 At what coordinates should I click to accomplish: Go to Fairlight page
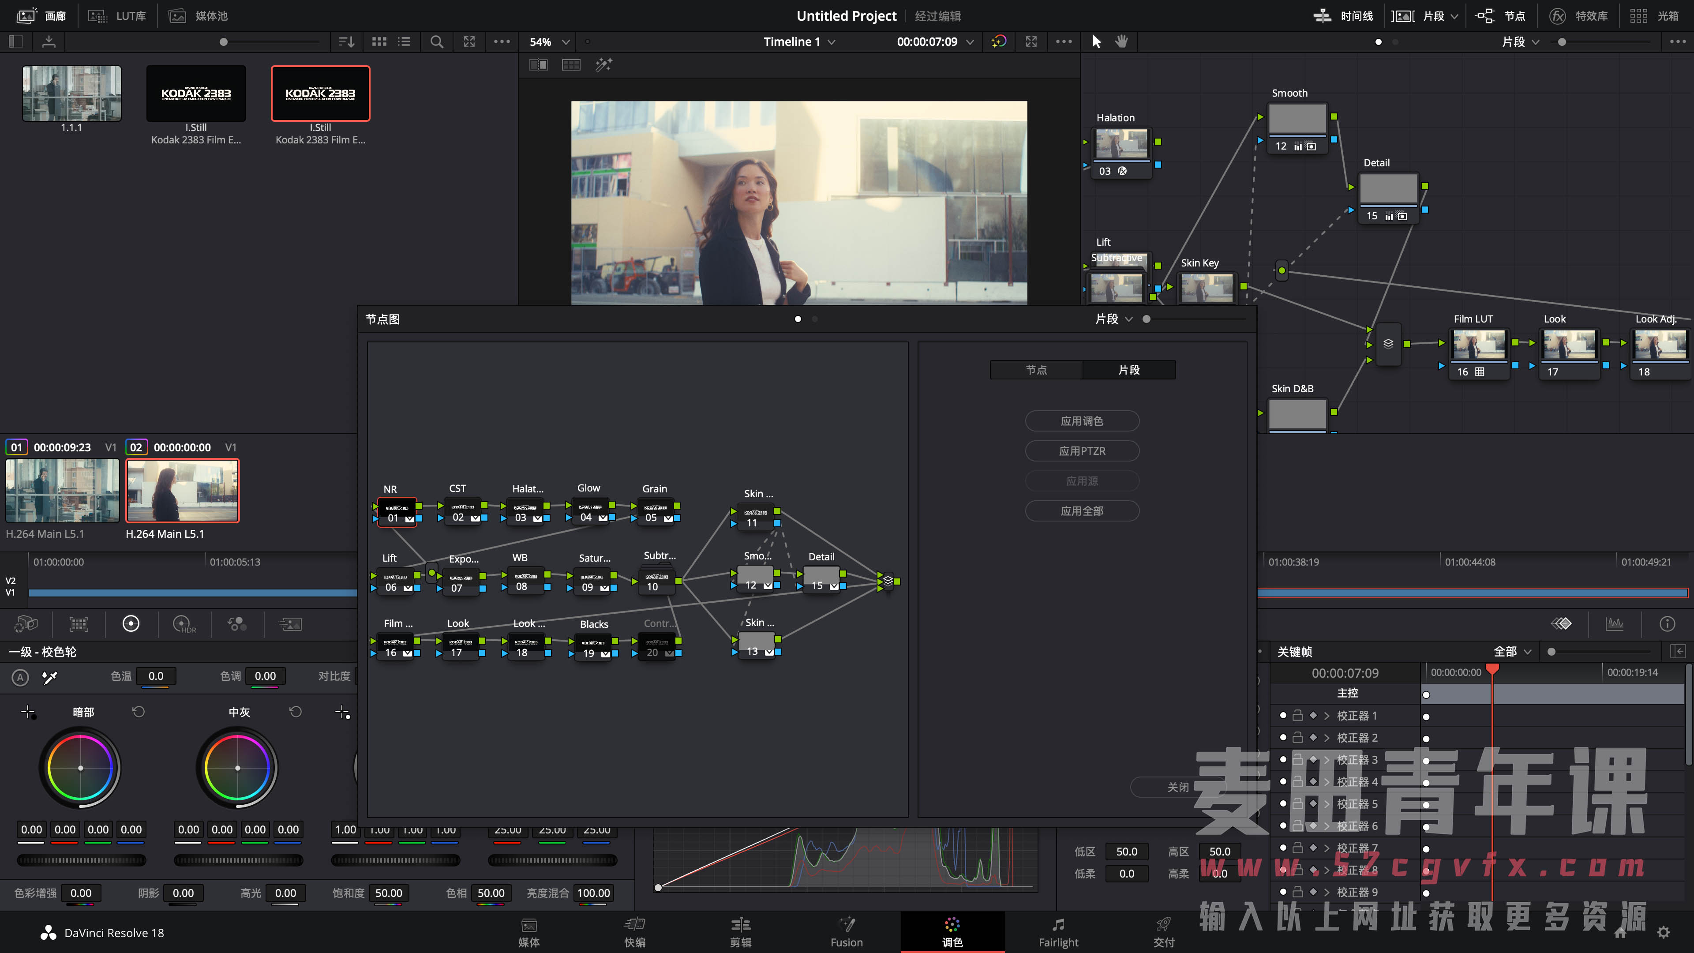(1058, 932)
